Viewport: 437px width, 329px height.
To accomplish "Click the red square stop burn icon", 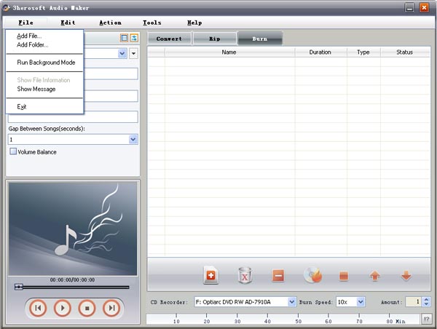I will [345, 277].
